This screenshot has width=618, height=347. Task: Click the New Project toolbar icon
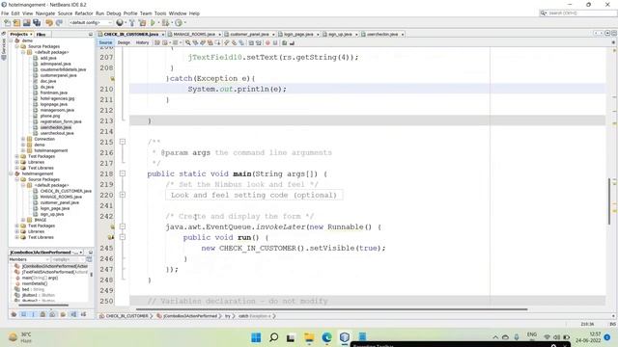(x=17, y=23)
